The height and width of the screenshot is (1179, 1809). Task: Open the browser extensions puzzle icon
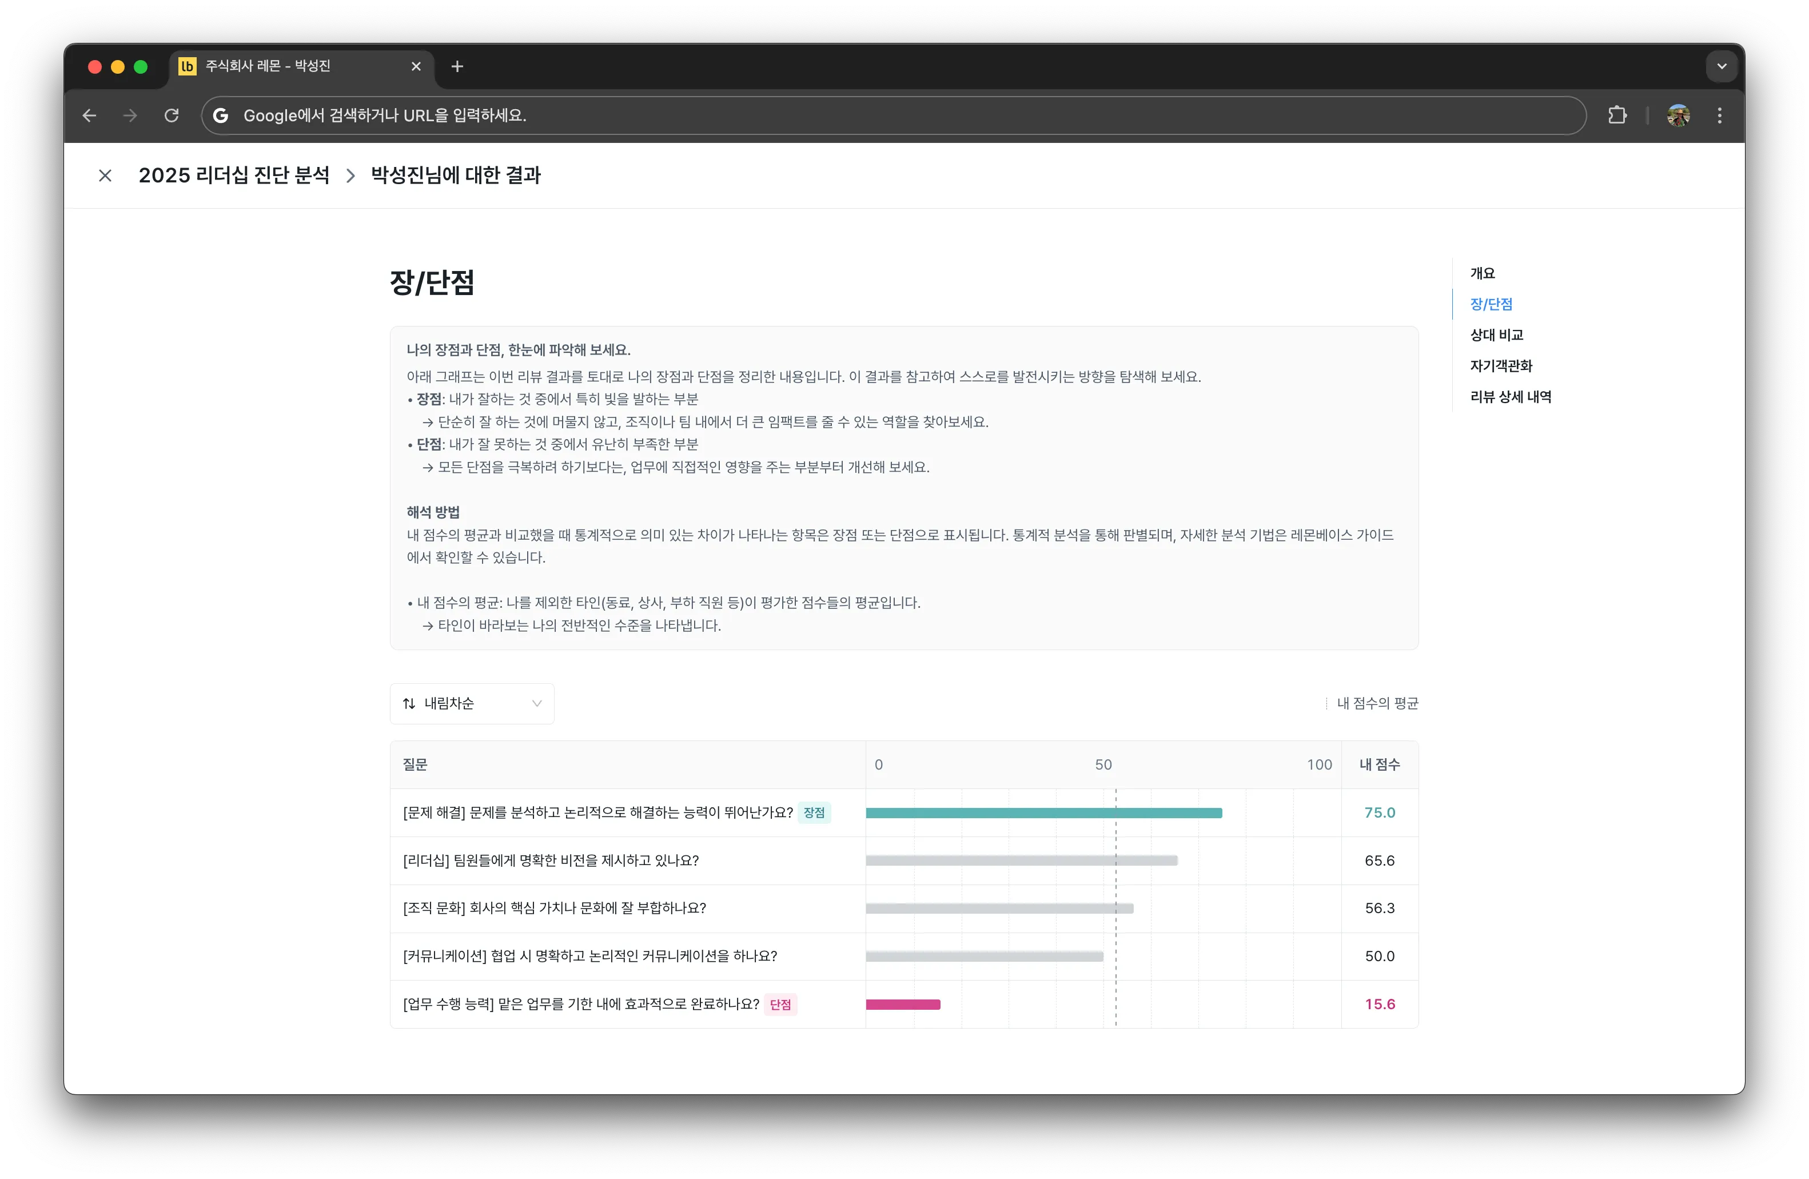[x=1617, y=115]
